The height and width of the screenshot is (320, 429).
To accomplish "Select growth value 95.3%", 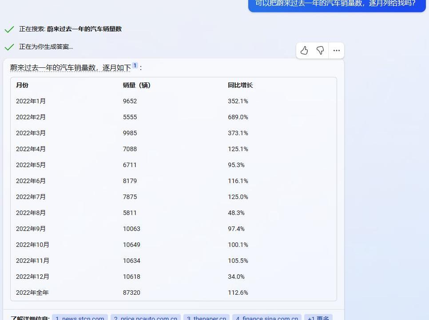I will click(x=236, y=165).
